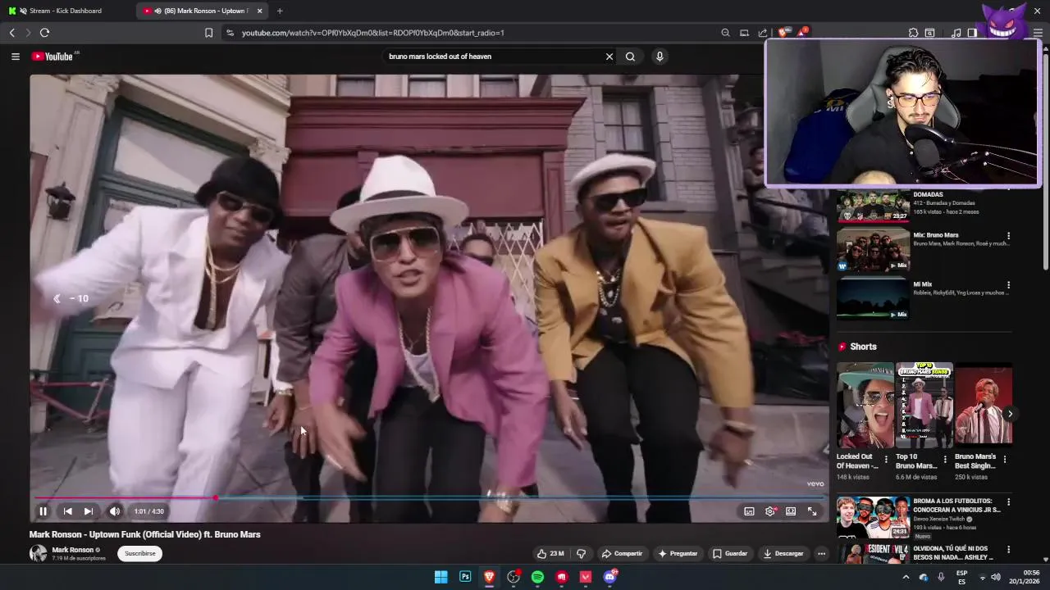Viewport: 1050px width, 590px height.
Task: Switch player to theater mode
Action: [791, 511]
